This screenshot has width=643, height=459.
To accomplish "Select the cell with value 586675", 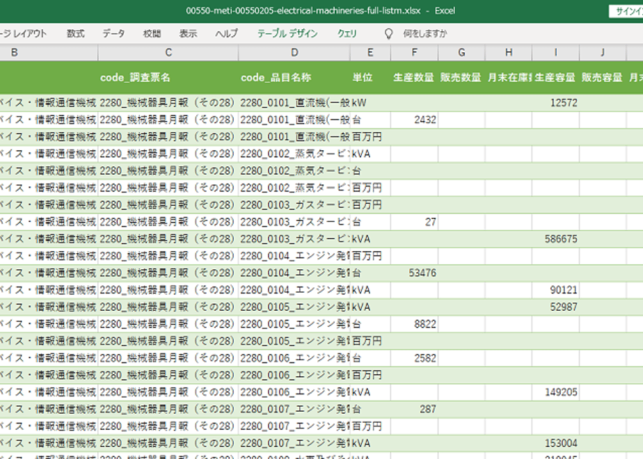I will (x=555, y=239).
